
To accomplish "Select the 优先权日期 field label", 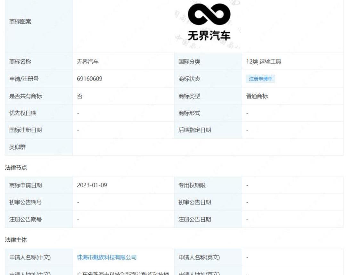I will 23,113.
